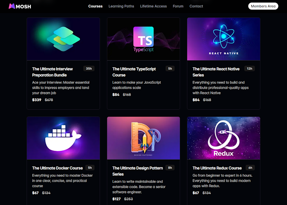287x205 pixels.
Task: Open the Learning Paths menu item
Action: pos(121,6)
